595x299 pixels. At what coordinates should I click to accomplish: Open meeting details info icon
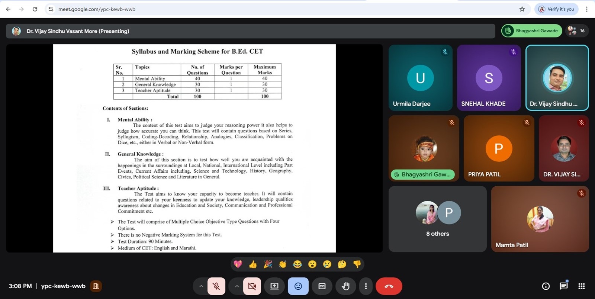546,286
